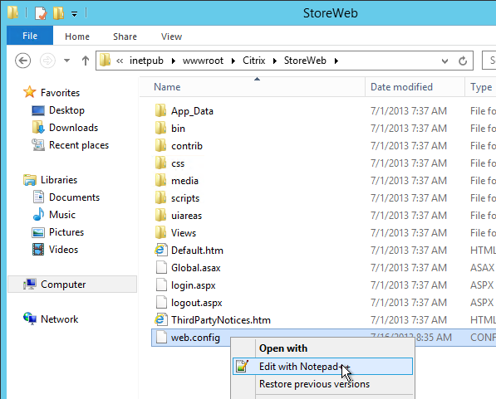496x399 pixels.
Task: Open the Documents library
Action: tap(74, 197)
